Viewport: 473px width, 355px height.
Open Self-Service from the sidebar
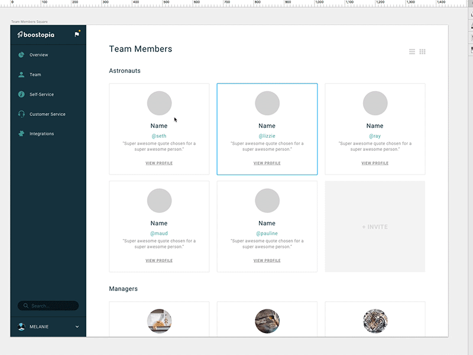[x=21, y=94]
